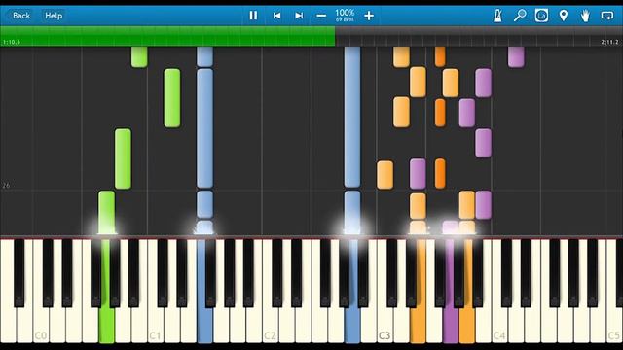Image resolution: width=623 pixels, height=350 pixels.
Task: Toggle the highlighted note labels icon
Action: click(x=541, y=16)
